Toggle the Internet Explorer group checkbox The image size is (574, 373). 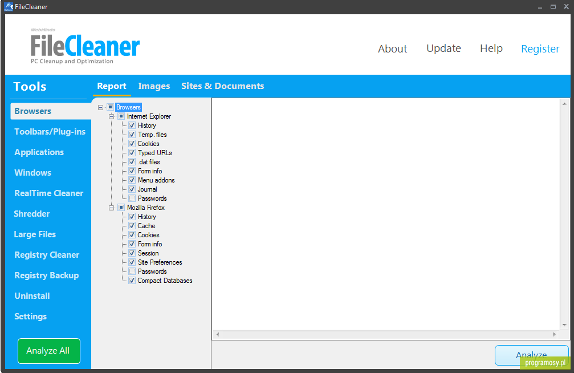(x=121, y=116)
